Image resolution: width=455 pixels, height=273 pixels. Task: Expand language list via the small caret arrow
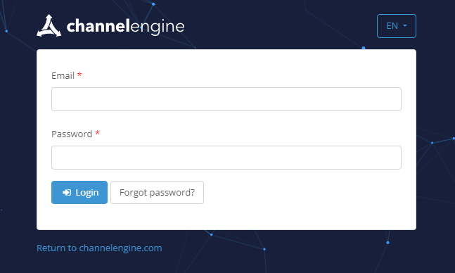click(405, 26)
